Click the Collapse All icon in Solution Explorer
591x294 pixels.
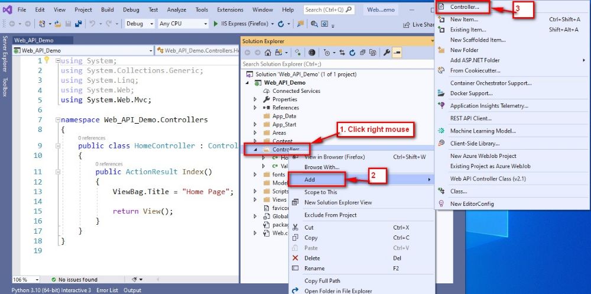pos(362,53)
